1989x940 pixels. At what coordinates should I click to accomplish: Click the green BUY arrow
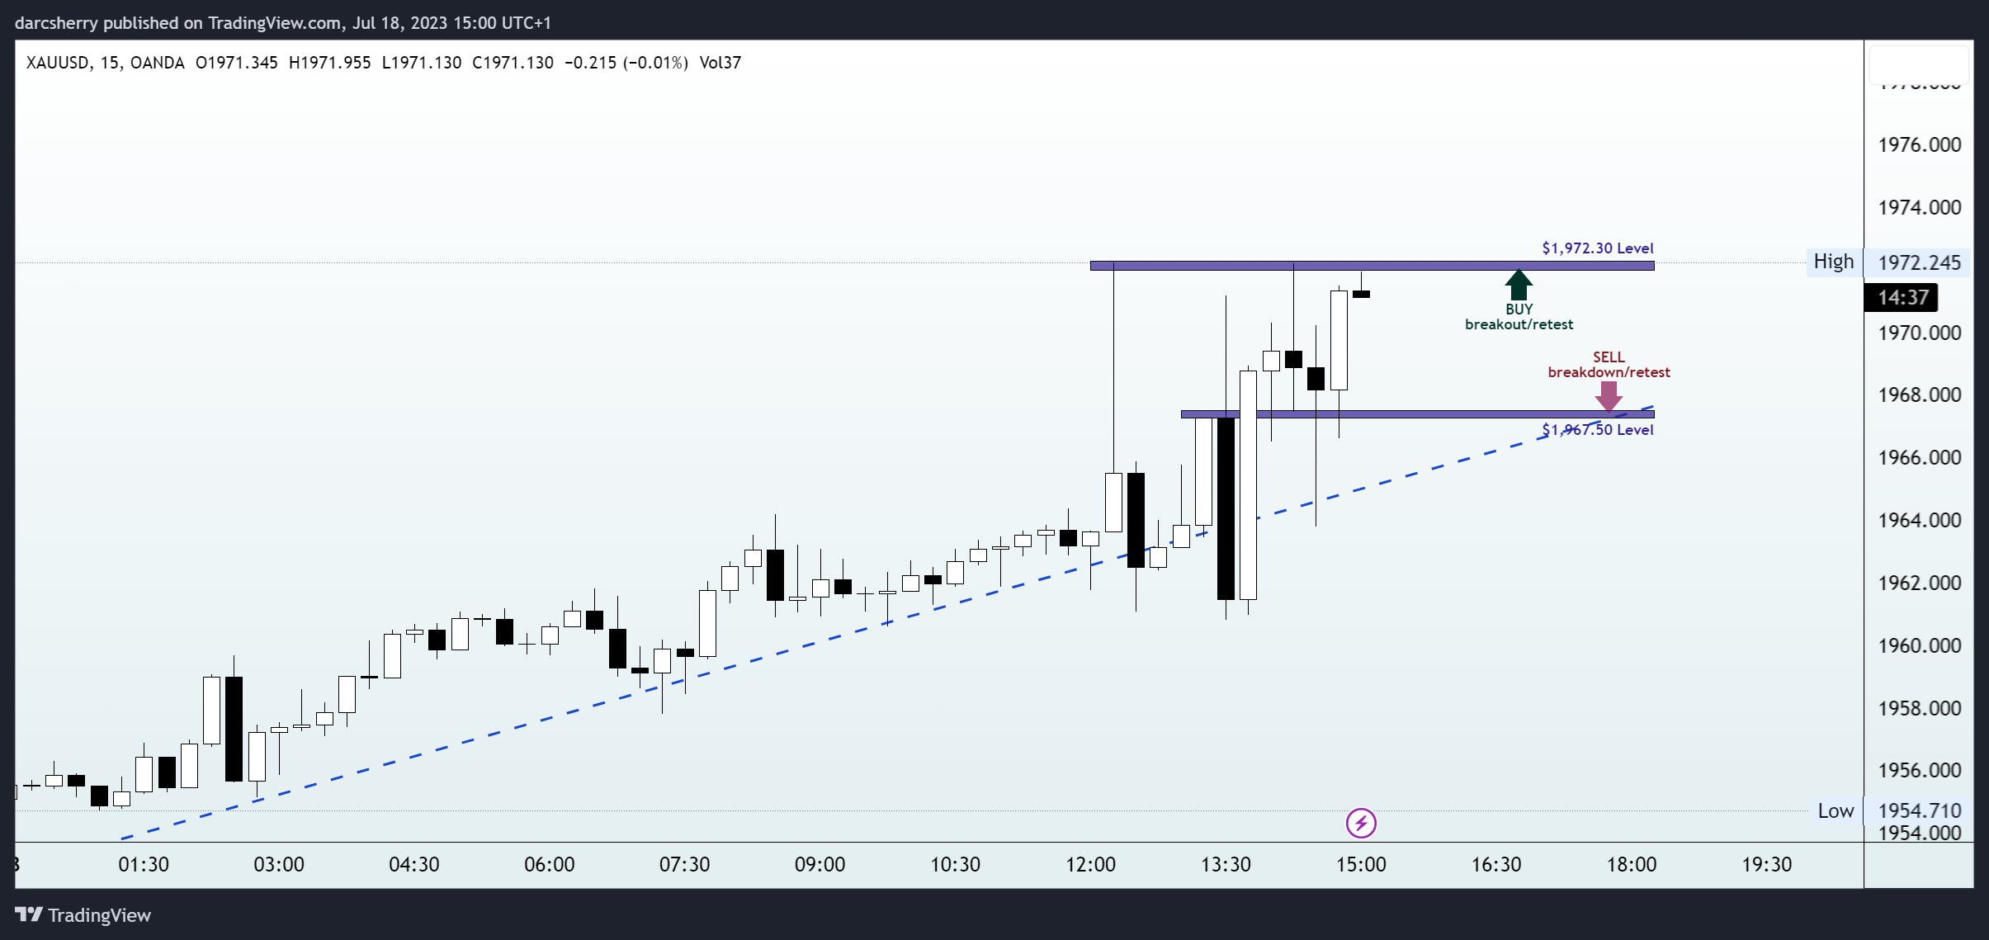[x=1519, y=286]
